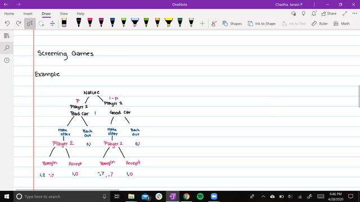360x202 pixels.
Task: Open Slack from the taskbar
Action: tap(159, 196)
